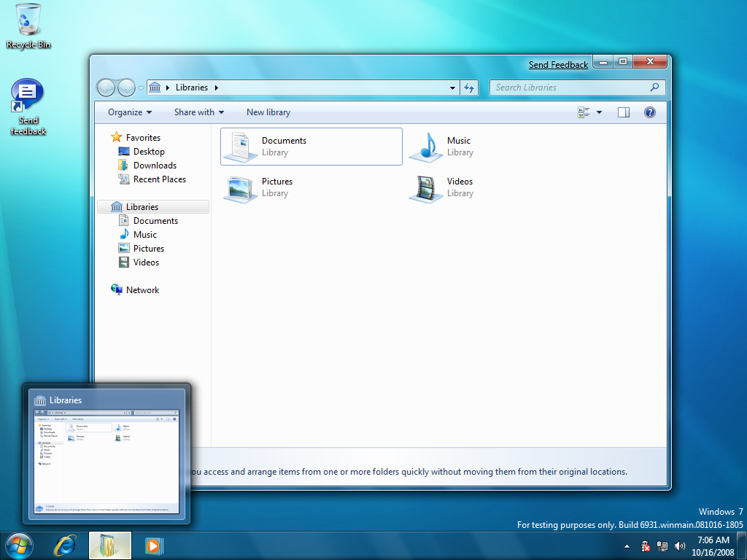Select Downloads in Favorites pane

pyautogui.click(x=155, y=166)
